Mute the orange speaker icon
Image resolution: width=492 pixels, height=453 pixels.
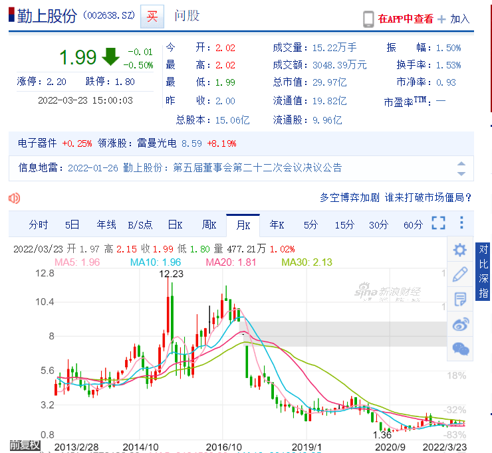(x=14, y=198)
